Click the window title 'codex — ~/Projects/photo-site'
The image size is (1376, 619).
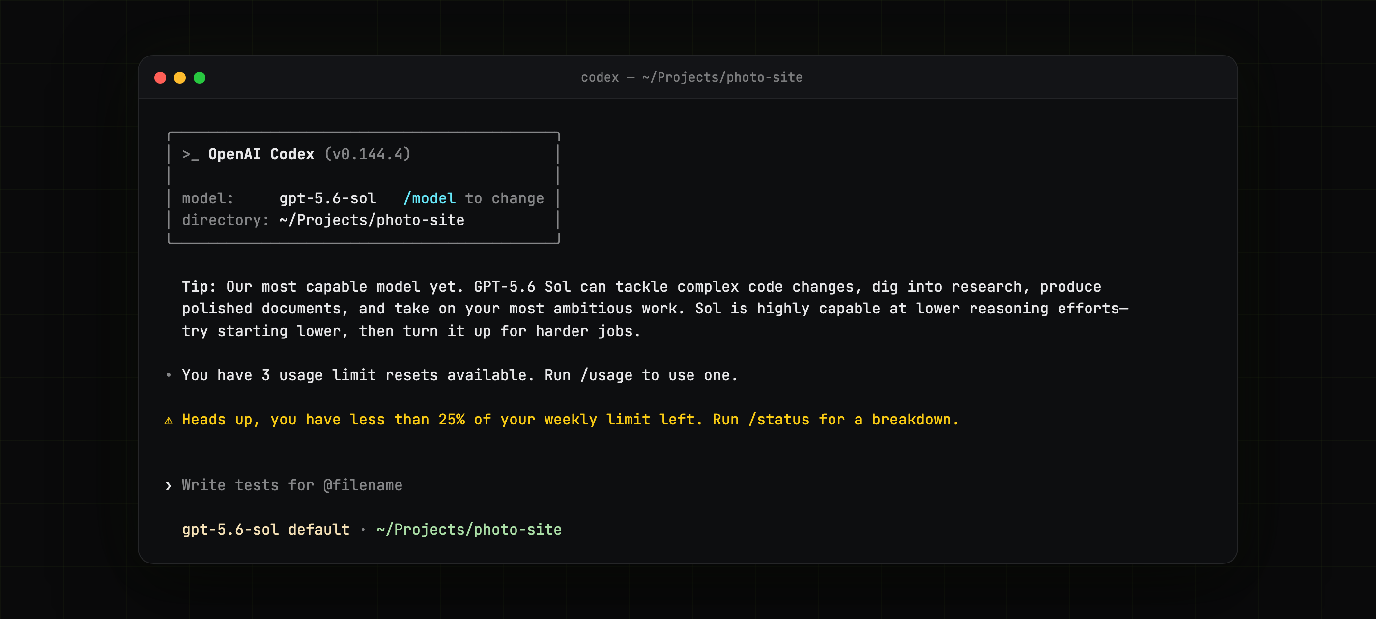pyautogui.click(x=691, y=78)
